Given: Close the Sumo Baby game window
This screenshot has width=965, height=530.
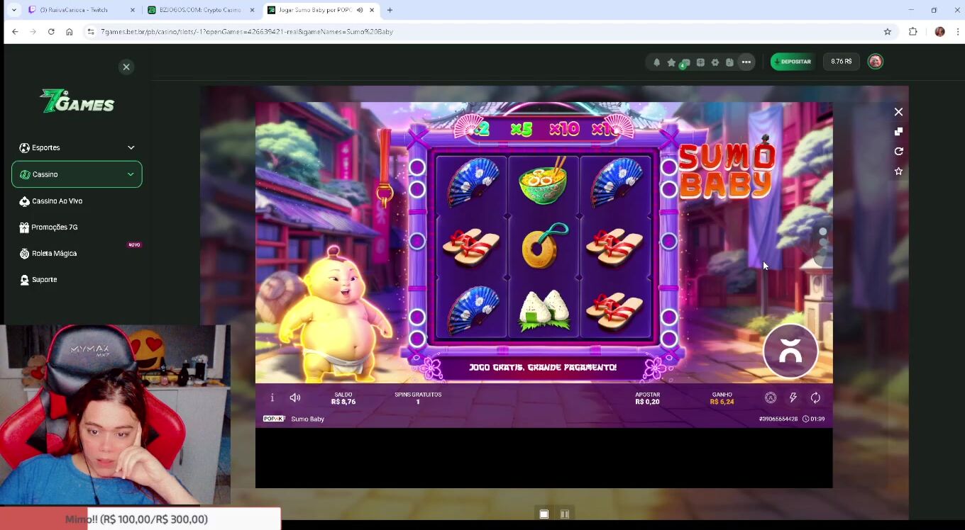Looking at the screenshot, I should click(x=898, y=112).
